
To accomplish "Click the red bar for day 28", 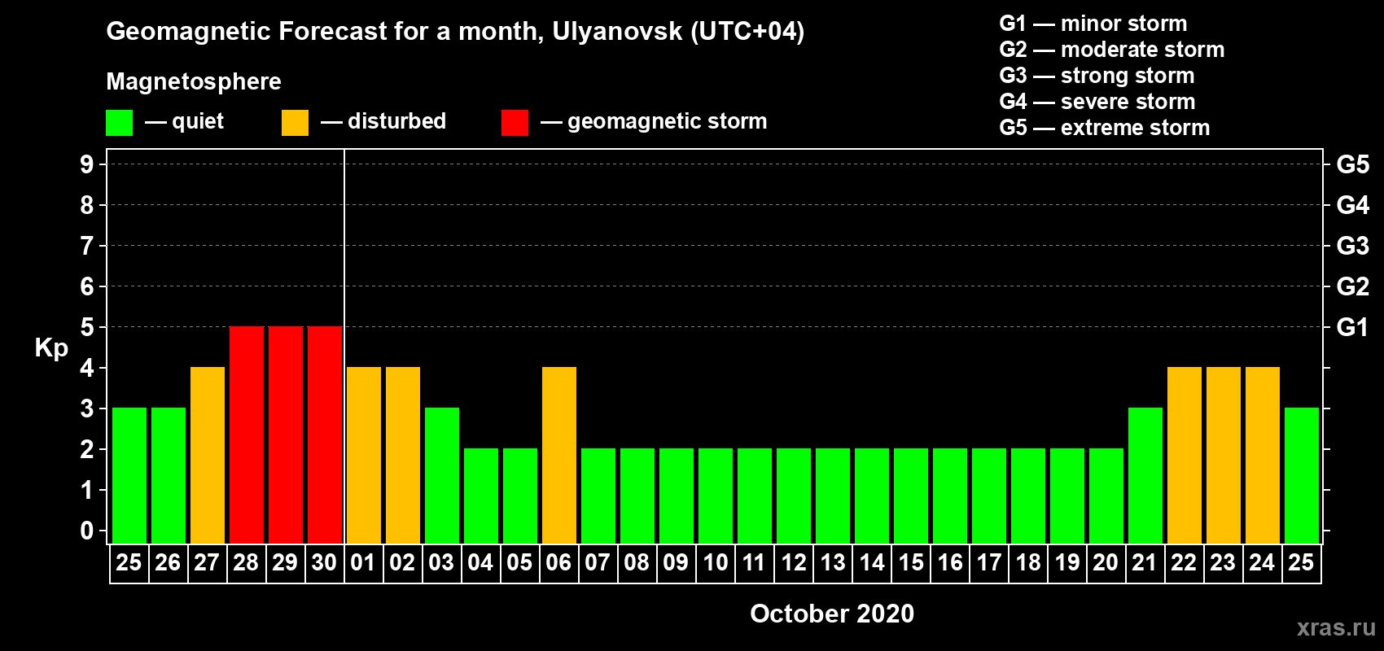I will point(246,435).
